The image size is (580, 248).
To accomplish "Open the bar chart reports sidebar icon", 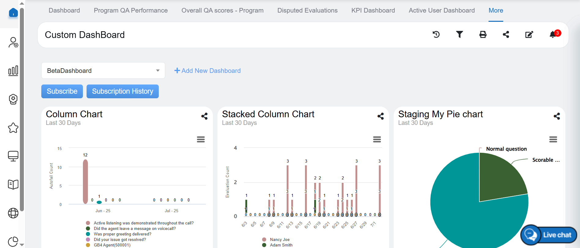I will click(13, 71).
